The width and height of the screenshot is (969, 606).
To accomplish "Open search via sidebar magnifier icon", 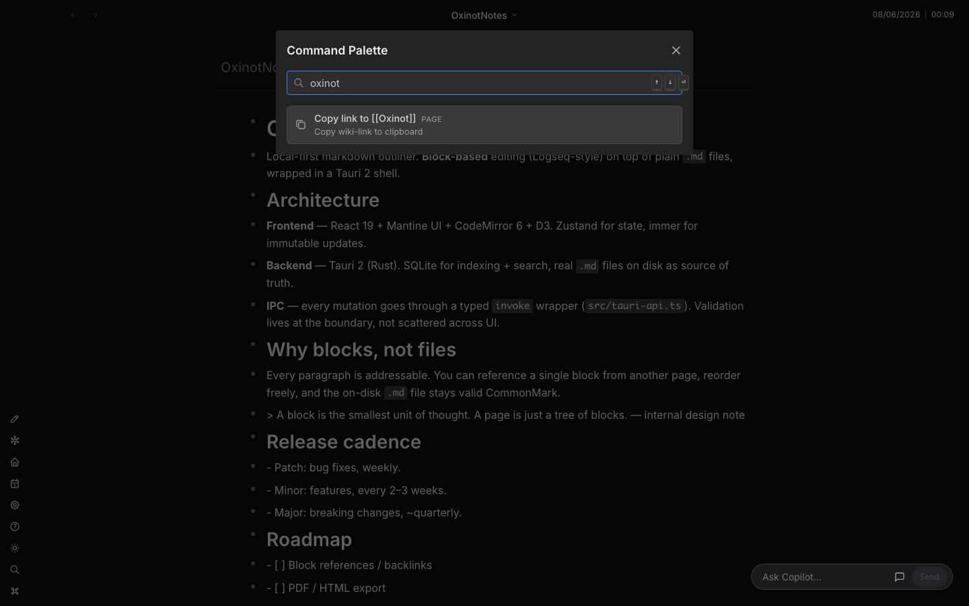I will (x=15, y=570).
